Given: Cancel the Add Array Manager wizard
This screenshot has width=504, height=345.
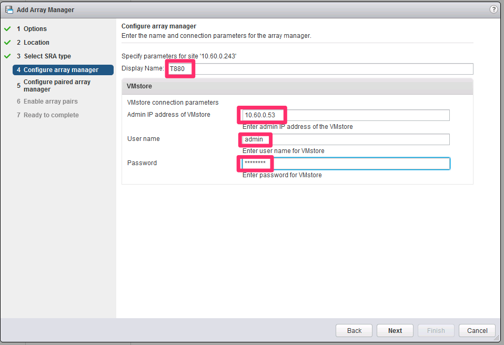Looking at the screenshot, I should (x=477, y=331).
